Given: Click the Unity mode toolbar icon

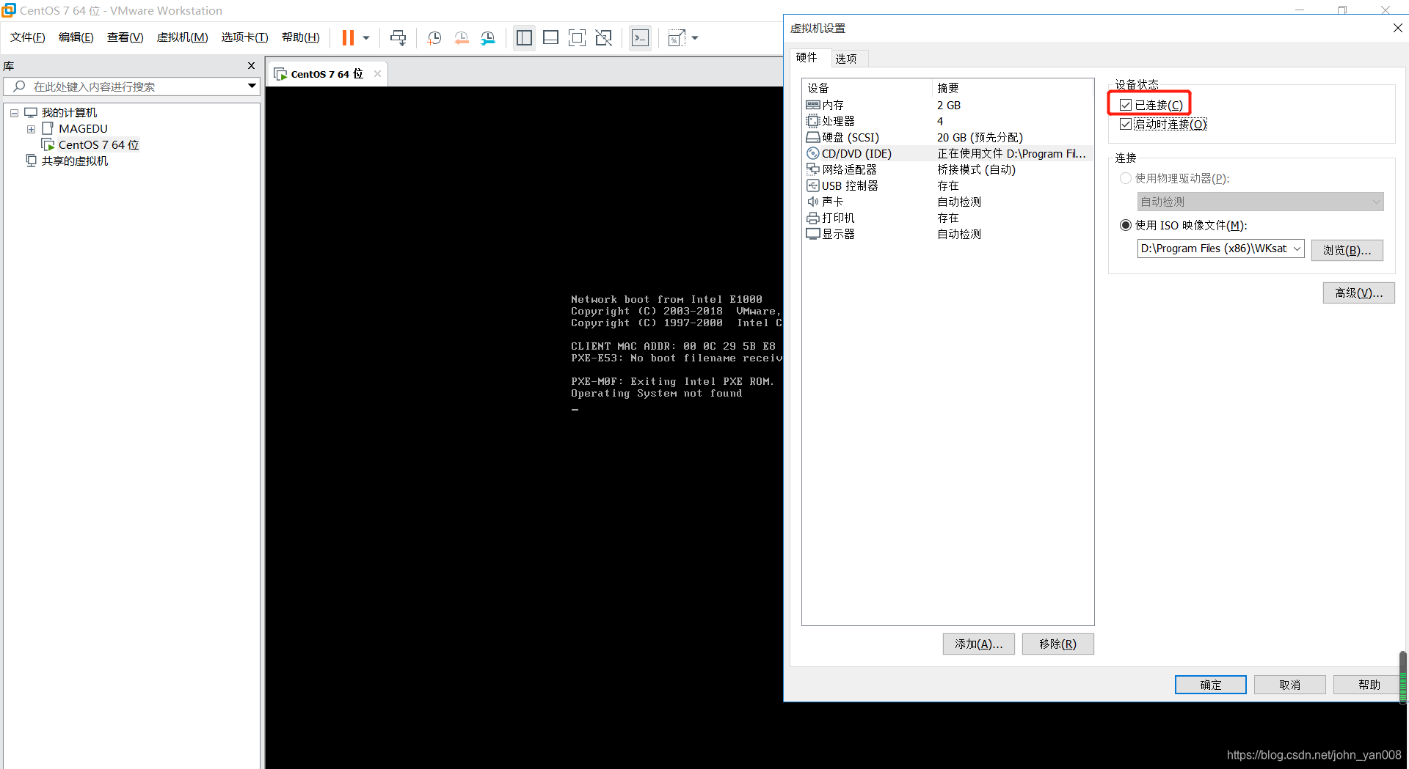Looking at the screenshot, I should click(x=603, y=37).
